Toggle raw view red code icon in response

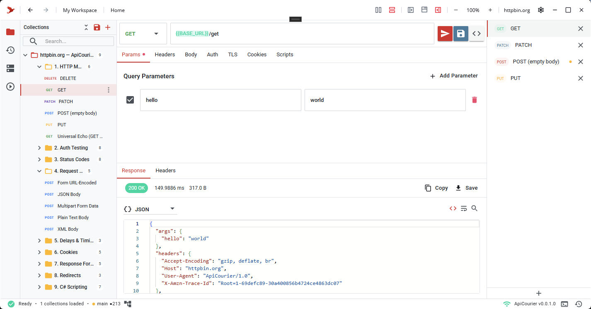click(453, 208)
